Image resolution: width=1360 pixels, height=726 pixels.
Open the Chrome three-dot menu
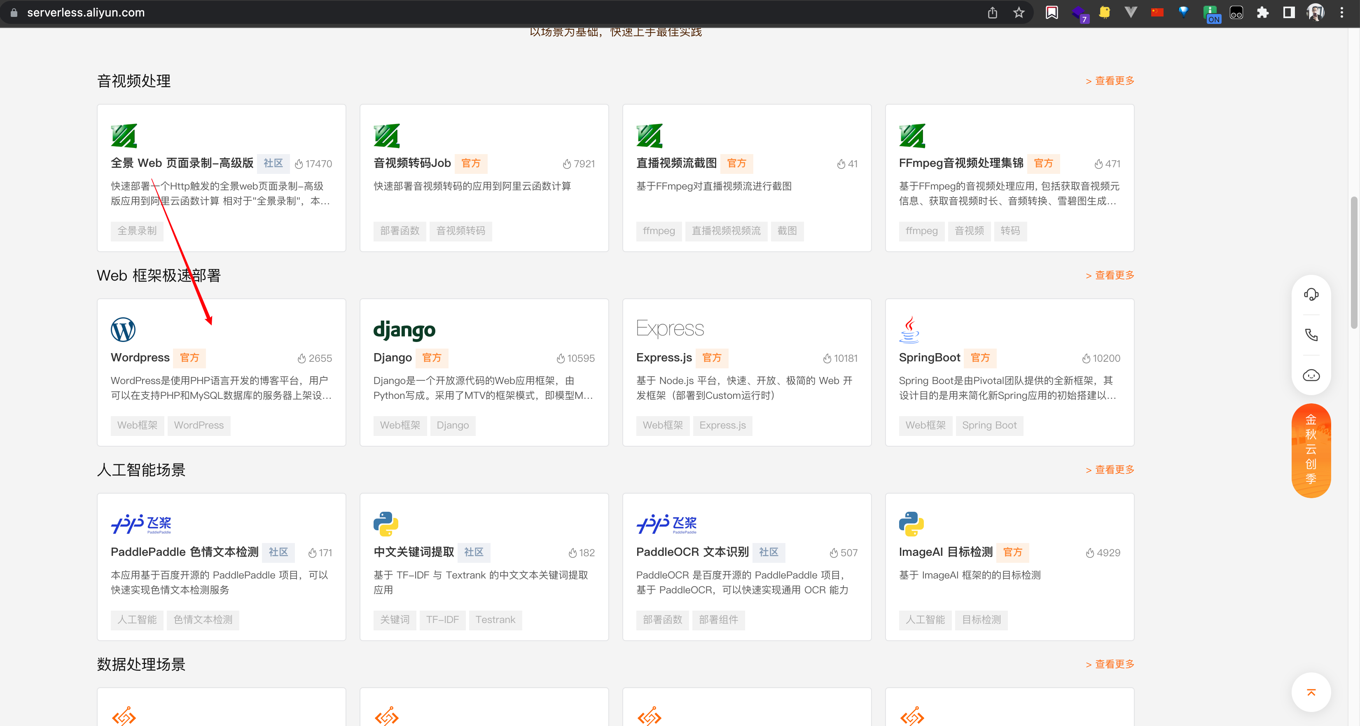pos(1341,13)
